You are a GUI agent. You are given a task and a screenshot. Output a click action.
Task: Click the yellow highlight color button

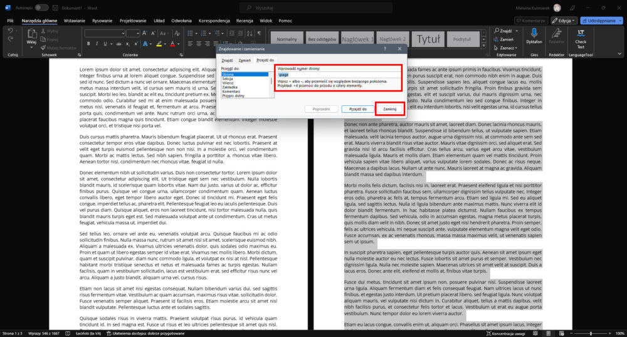coord(159,43)
